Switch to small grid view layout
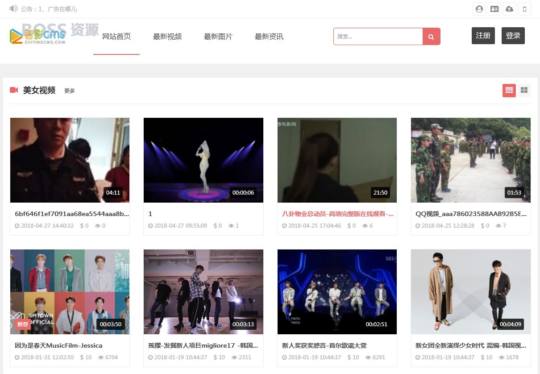Screen dimensions: 540x374 [x=509, y=90]
